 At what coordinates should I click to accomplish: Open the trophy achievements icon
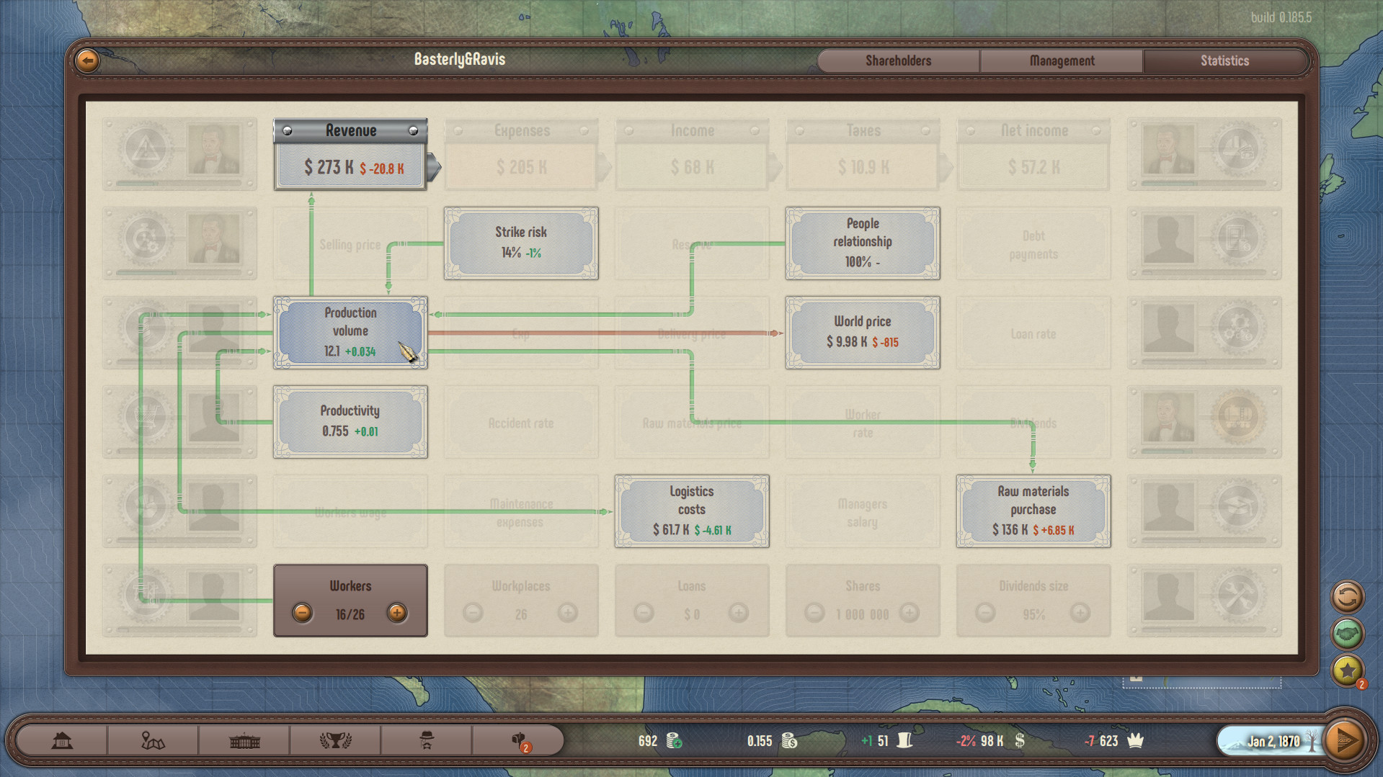coord(336,740)
